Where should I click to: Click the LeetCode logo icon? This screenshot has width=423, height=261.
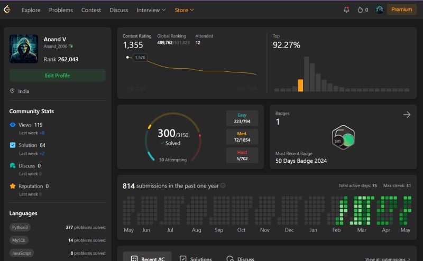tap(7, 10)
